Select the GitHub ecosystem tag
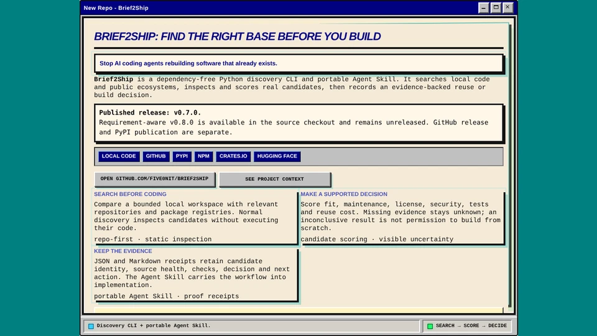 [155, 156]
